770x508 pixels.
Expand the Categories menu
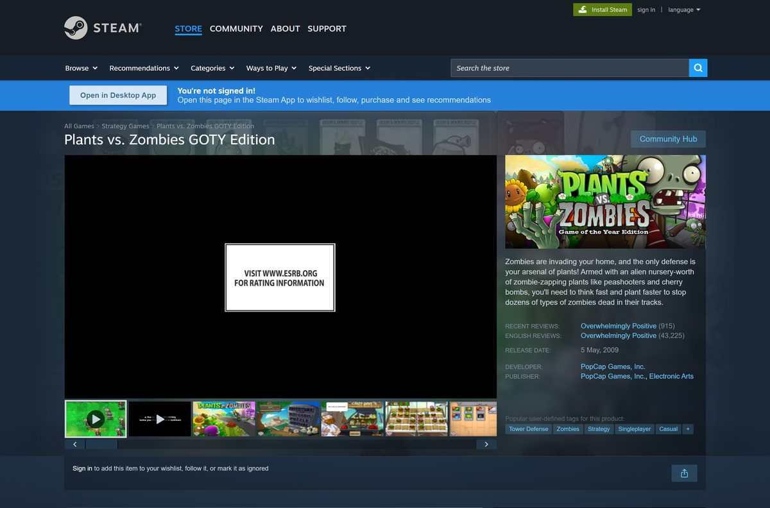point(212,68)
